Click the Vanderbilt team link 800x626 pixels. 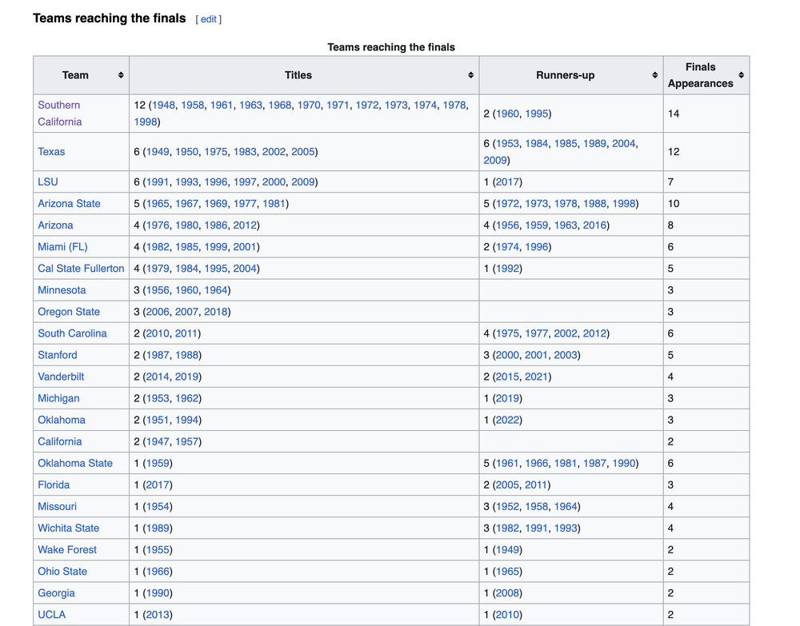pyautogui.click(x=61, y=377)
